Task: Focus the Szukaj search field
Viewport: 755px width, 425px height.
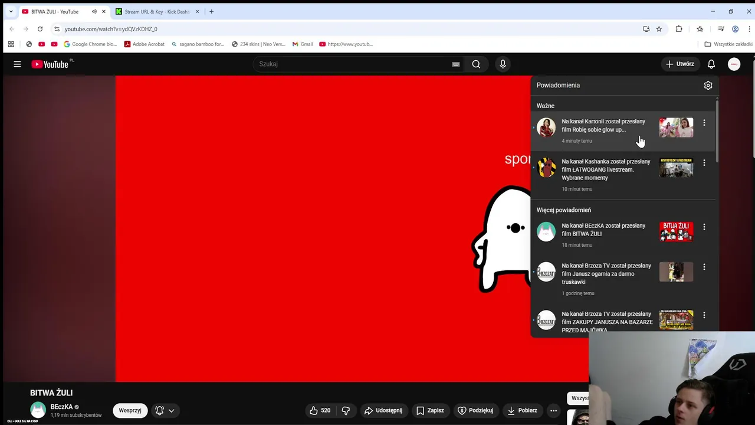Action: 354,64
